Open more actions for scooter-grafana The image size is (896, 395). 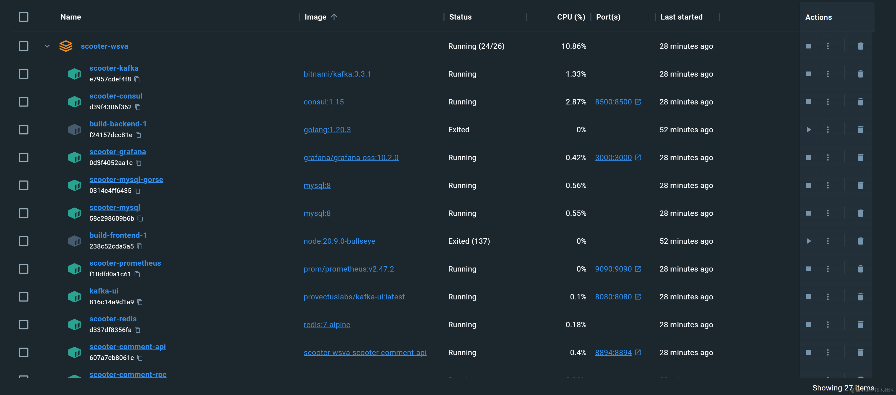(x=828, y=157)
